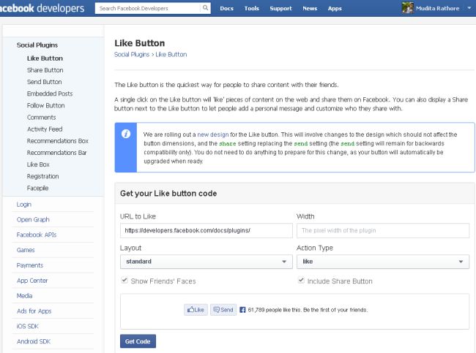476x353 pixels.
Task: Click the Facebook logo icon in preview
Action: [x=242, y=310]
